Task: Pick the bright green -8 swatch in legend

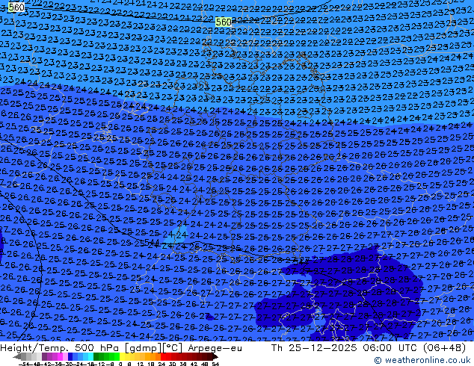Action: (x=117, y=356)
